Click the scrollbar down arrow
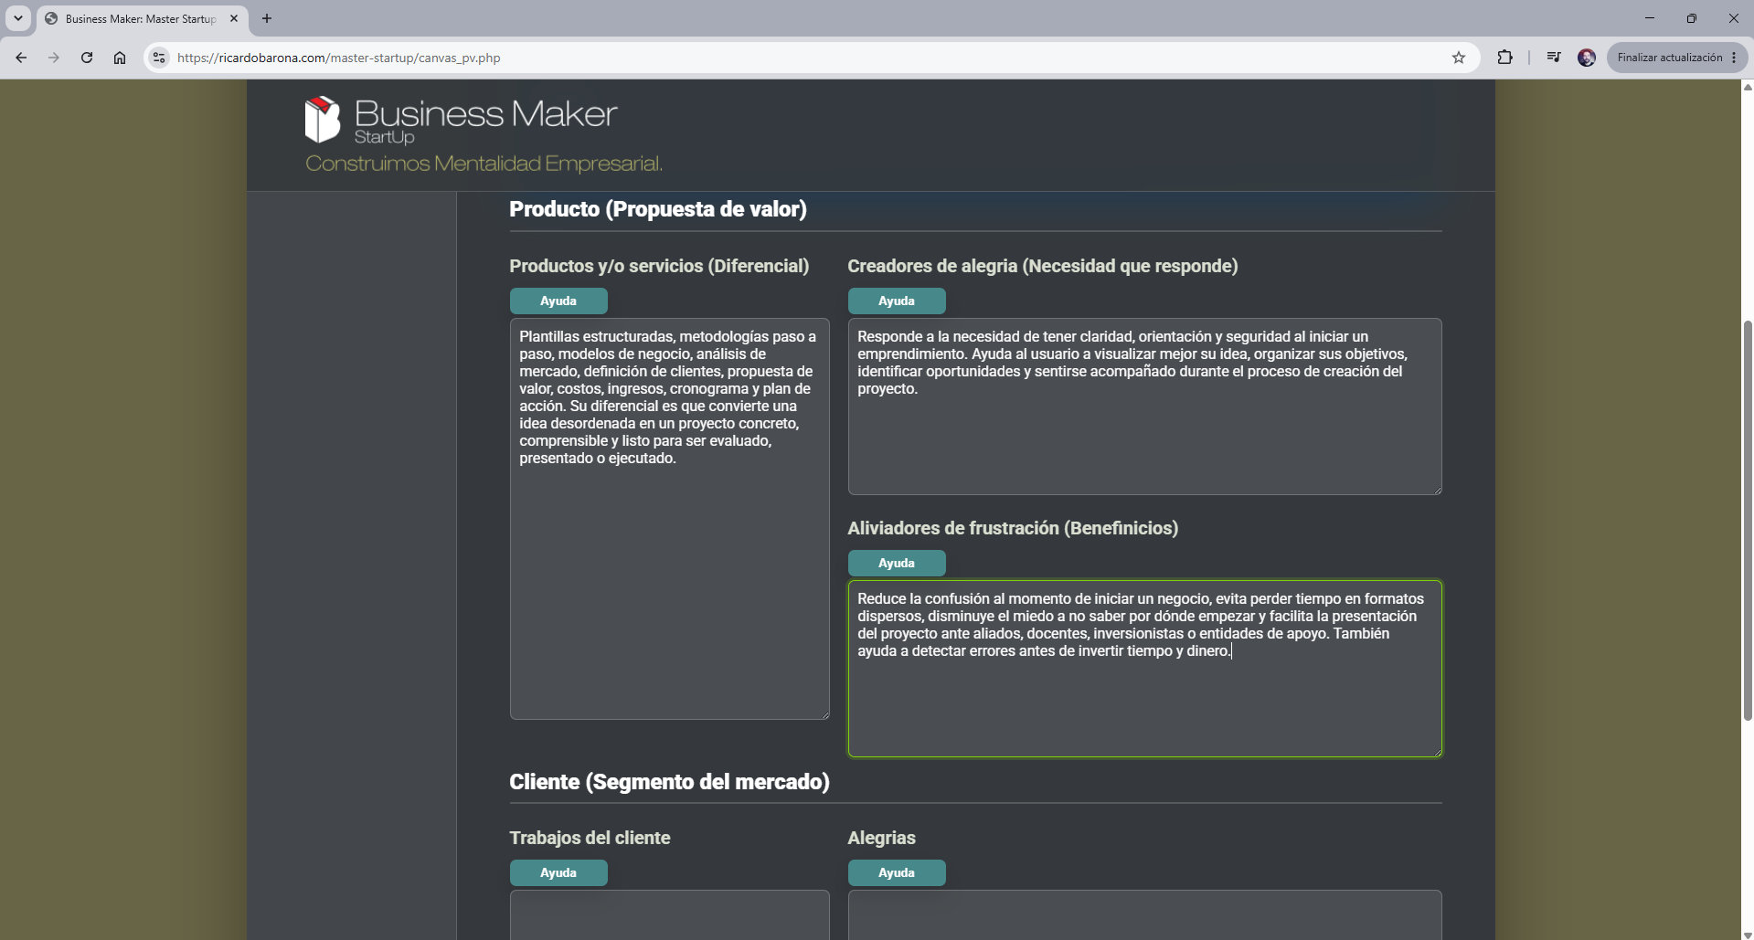 tap(1748, 934)
